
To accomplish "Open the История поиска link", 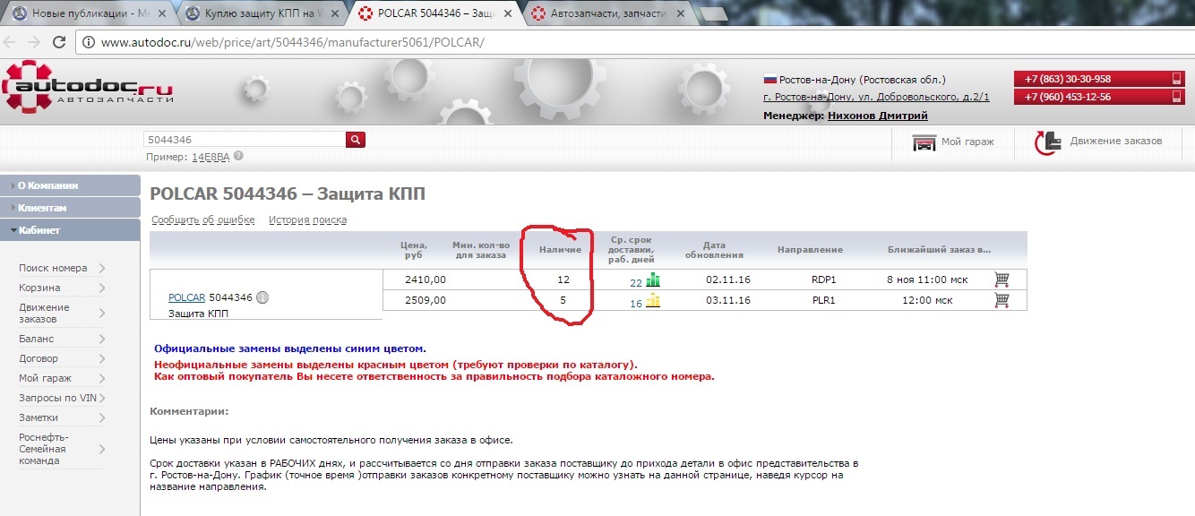I will (x=307, y=219).
